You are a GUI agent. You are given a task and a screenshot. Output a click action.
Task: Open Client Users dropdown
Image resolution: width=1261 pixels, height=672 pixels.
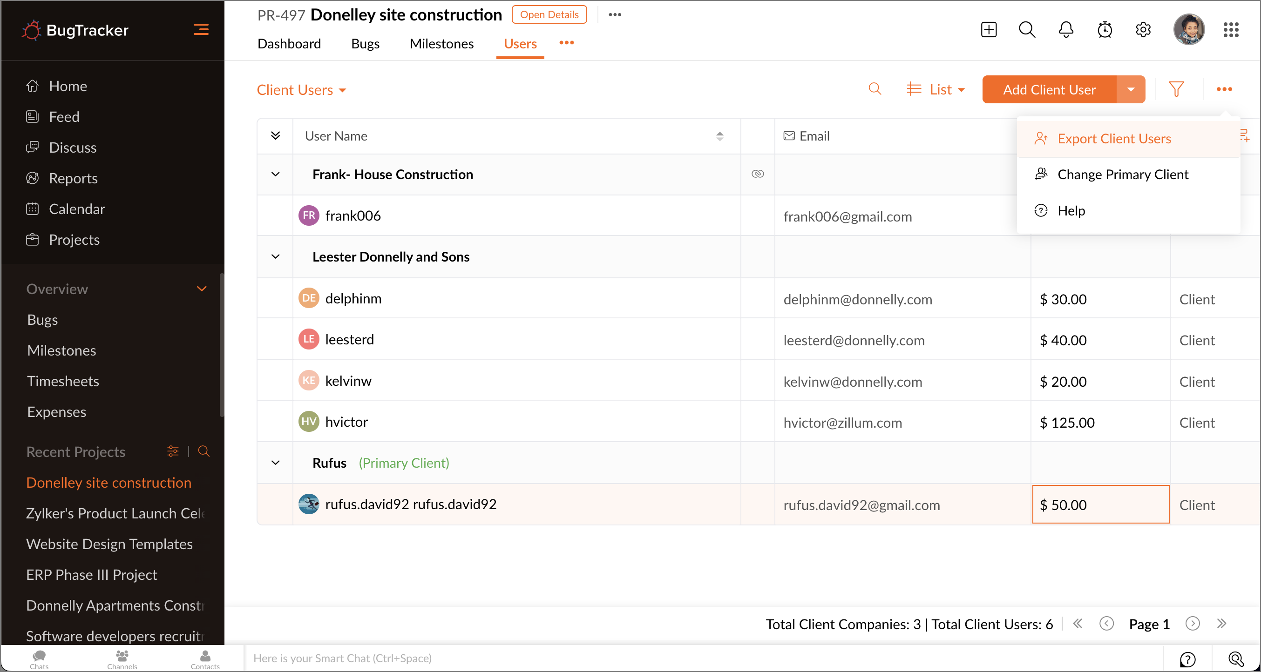[x=301, y=90]
